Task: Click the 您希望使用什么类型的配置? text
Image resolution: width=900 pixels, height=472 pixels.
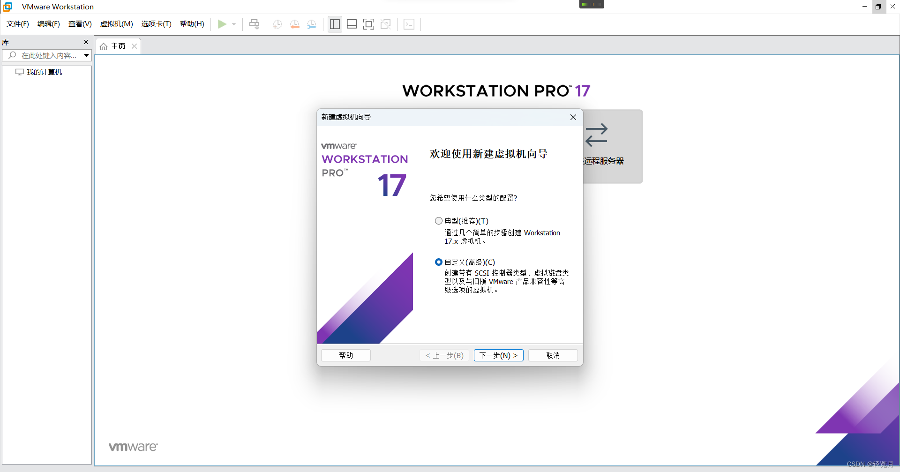Action: tap(473, 198)
